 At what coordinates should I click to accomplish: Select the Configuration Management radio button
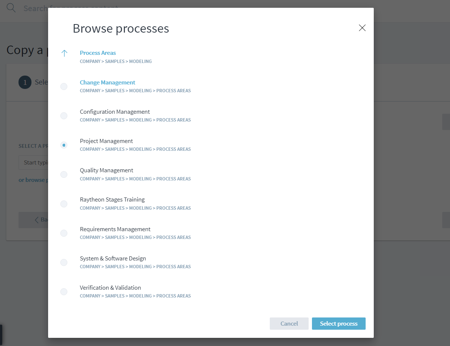coord(64,116)
